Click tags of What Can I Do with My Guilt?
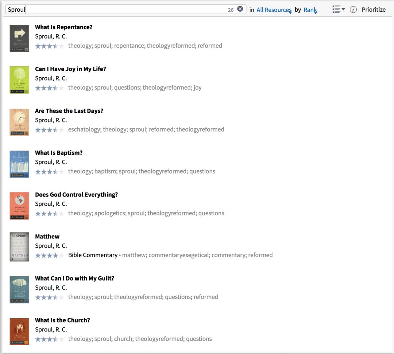This screenshot has height=354, width=394. point(143,297)
